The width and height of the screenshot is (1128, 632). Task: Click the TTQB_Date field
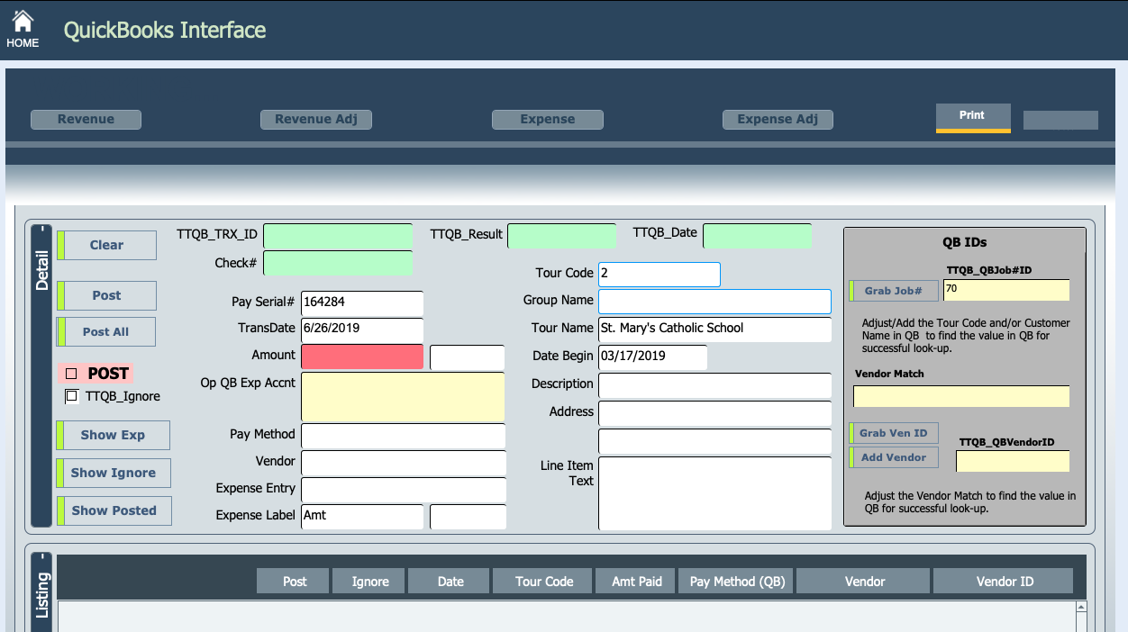[x=758, y=236]
